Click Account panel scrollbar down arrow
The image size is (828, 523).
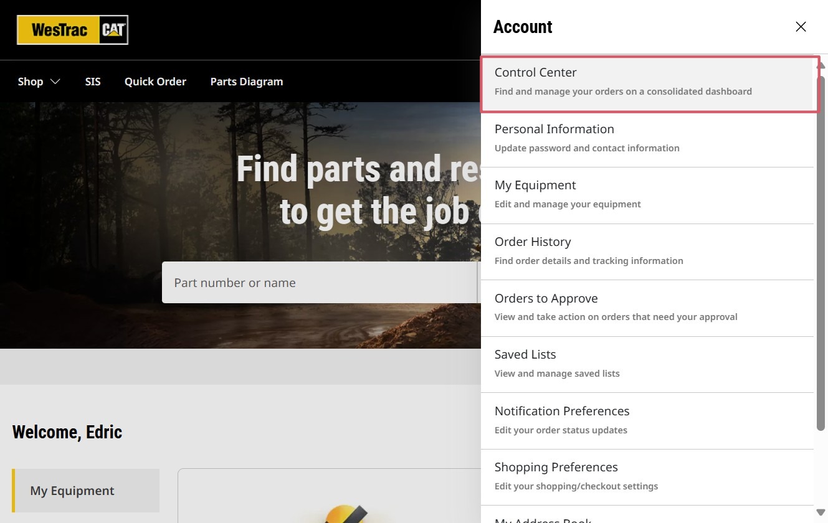[x=821, y=512]
